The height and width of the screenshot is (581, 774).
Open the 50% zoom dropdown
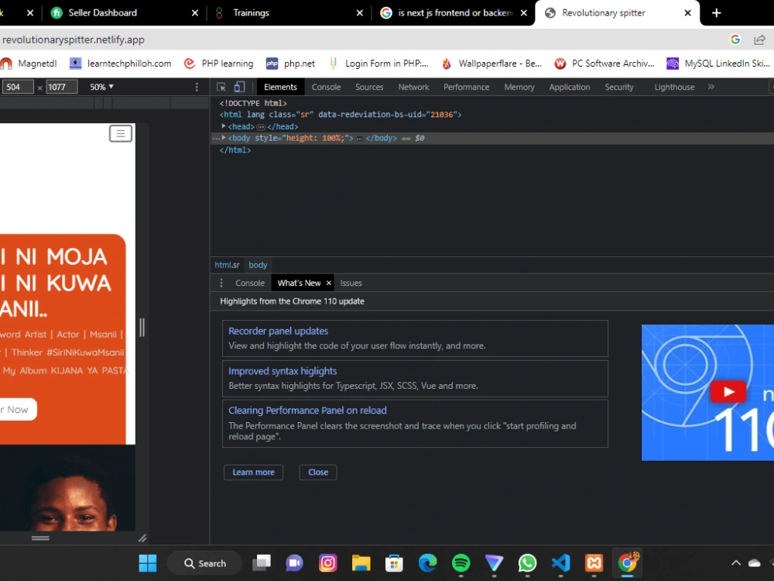(x=101, y=87)
